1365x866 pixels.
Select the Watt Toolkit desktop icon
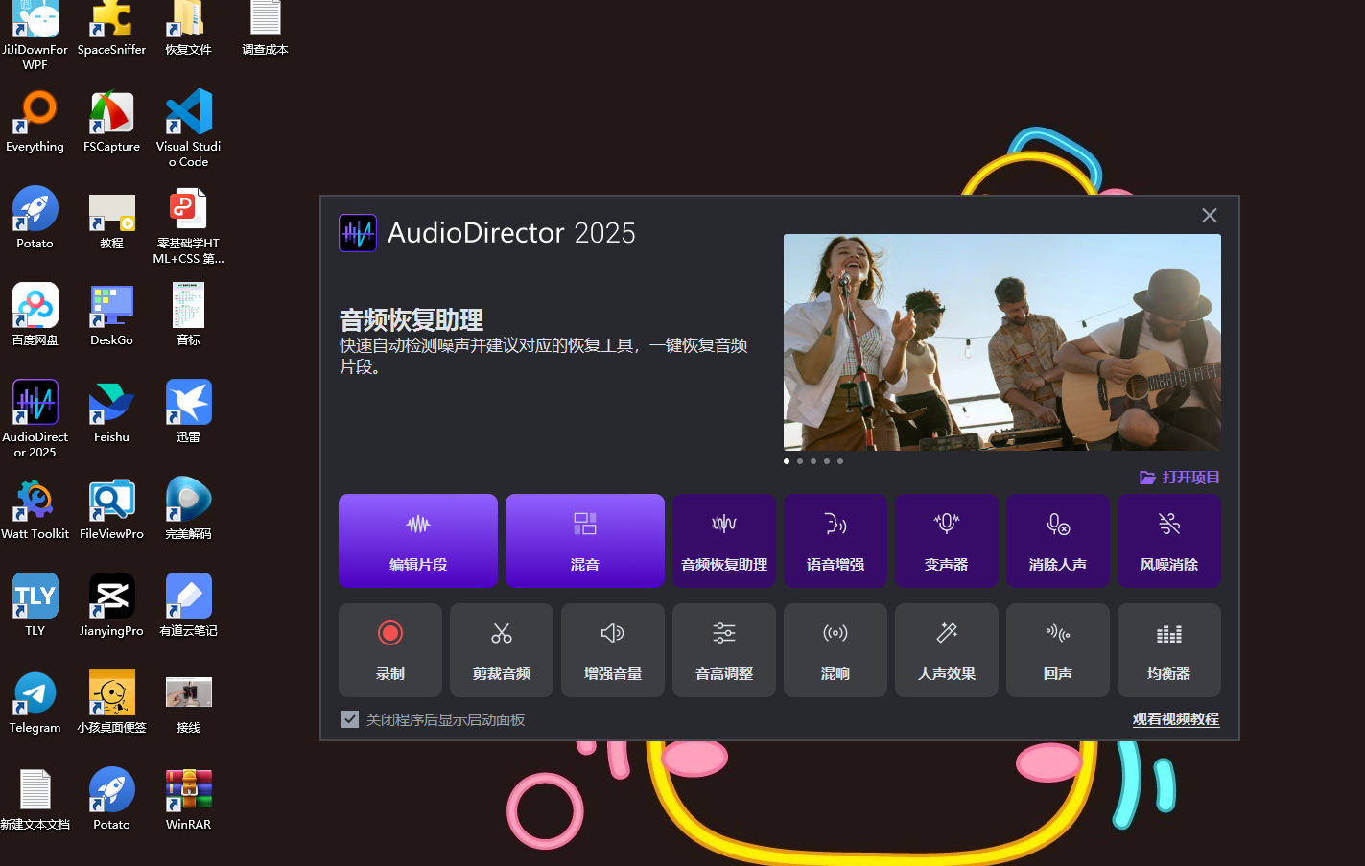pyautogui.click(x=35, y=508)
